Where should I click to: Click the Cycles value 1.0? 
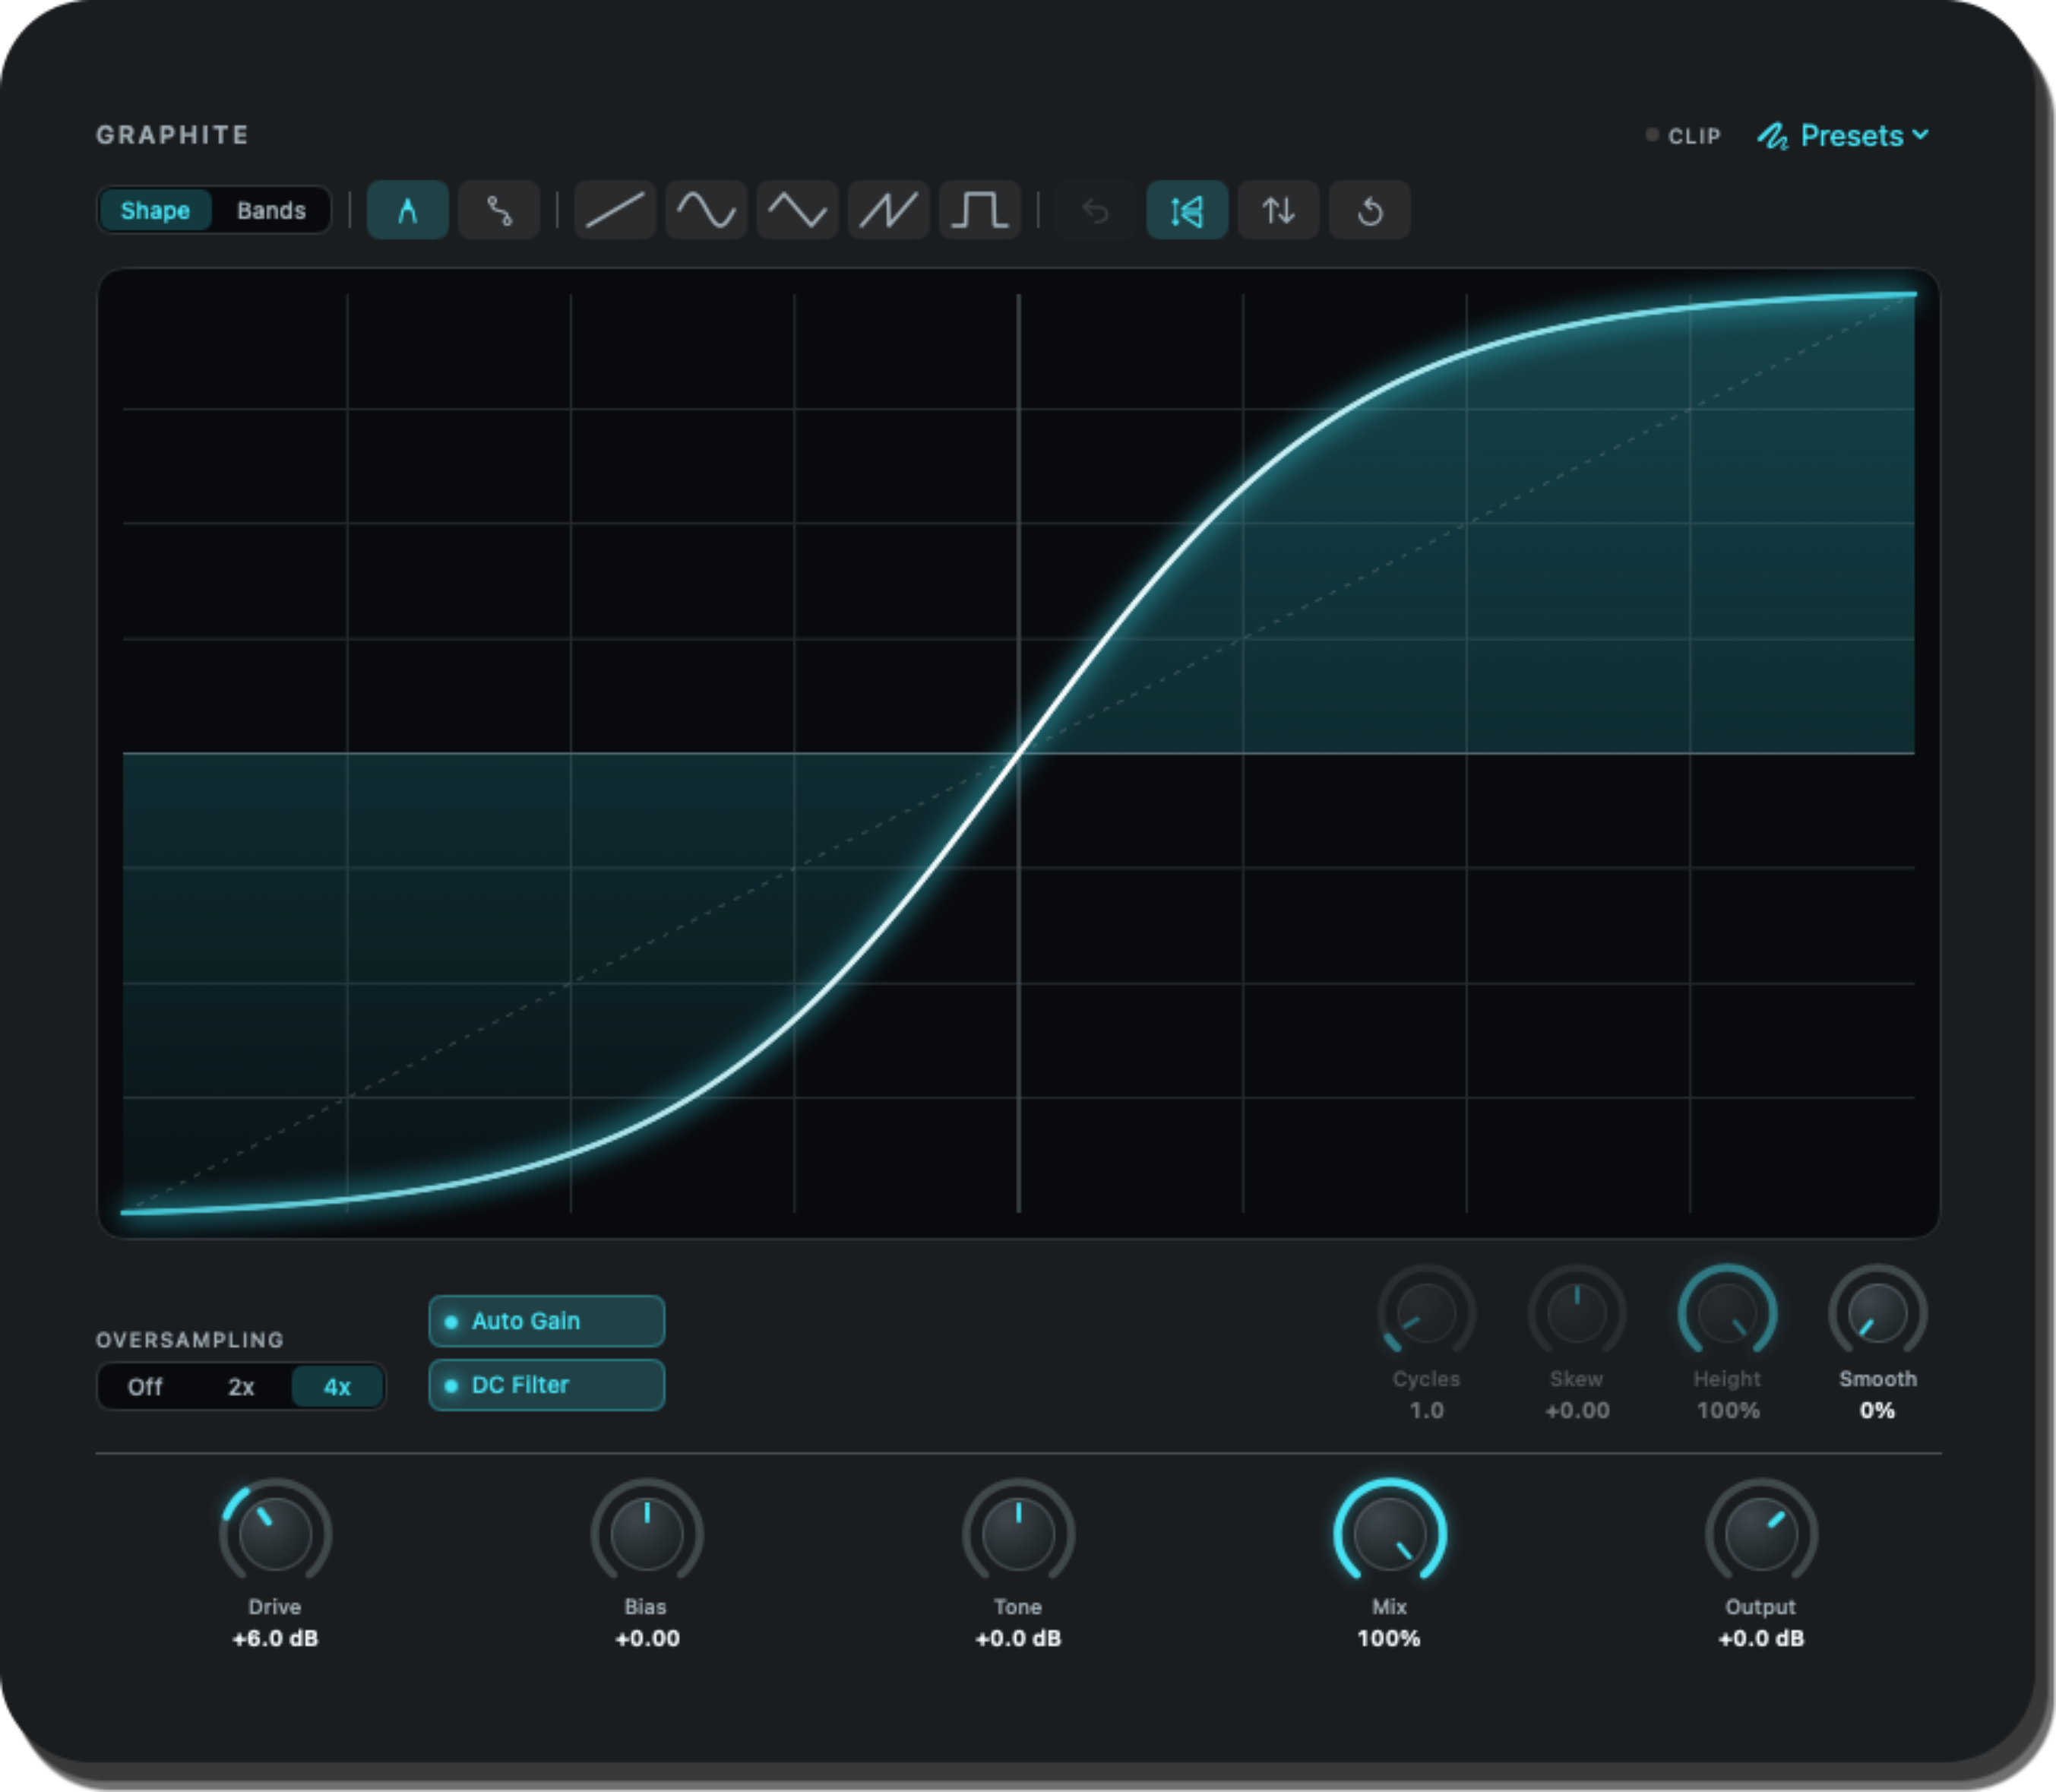[1426, 1411]
